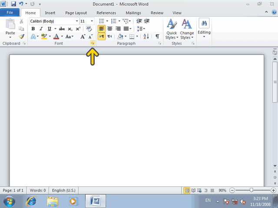Image resolution: width=278 pixels, height=208 pixels.
Task: Click the Sort A-Z icon
Action: [x=146, y=36]
